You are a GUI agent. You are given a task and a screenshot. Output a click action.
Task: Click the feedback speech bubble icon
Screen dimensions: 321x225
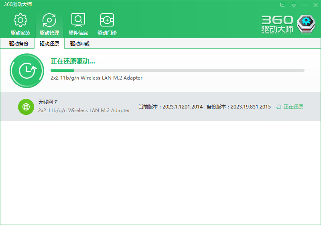pos(283,5)
